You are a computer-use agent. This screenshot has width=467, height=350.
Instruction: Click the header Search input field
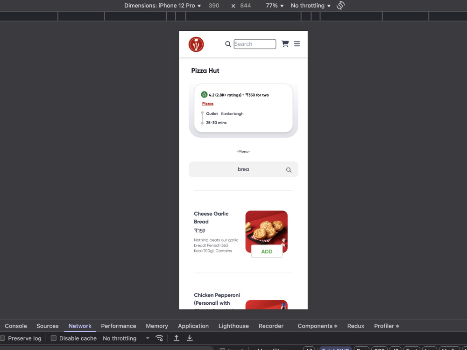[255, 44]
